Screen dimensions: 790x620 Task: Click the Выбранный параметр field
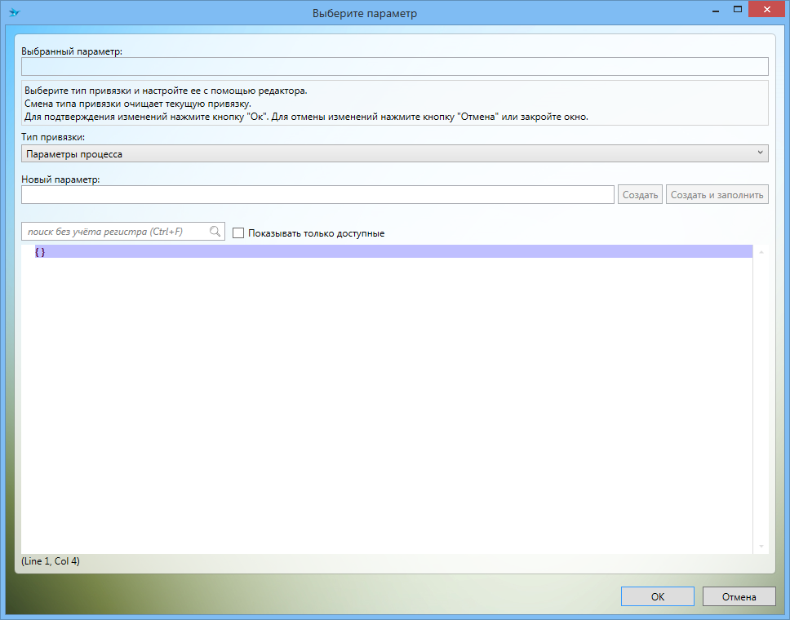pos(394,67)
